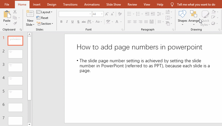Viewport: 222px width, 126px height.
Task: Select the Format Painter brush icon
Action: (15, 23)
